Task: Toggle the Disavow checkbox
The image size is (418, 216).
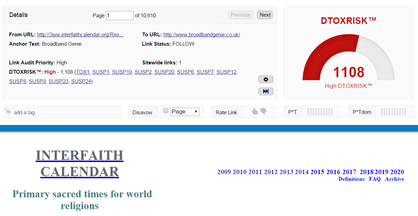Action: pyautogui.click(x=166, y=111)
